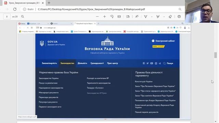Open the Rada Instagram icon
This screenshot has width=219, height=123.
coord(156,63)
